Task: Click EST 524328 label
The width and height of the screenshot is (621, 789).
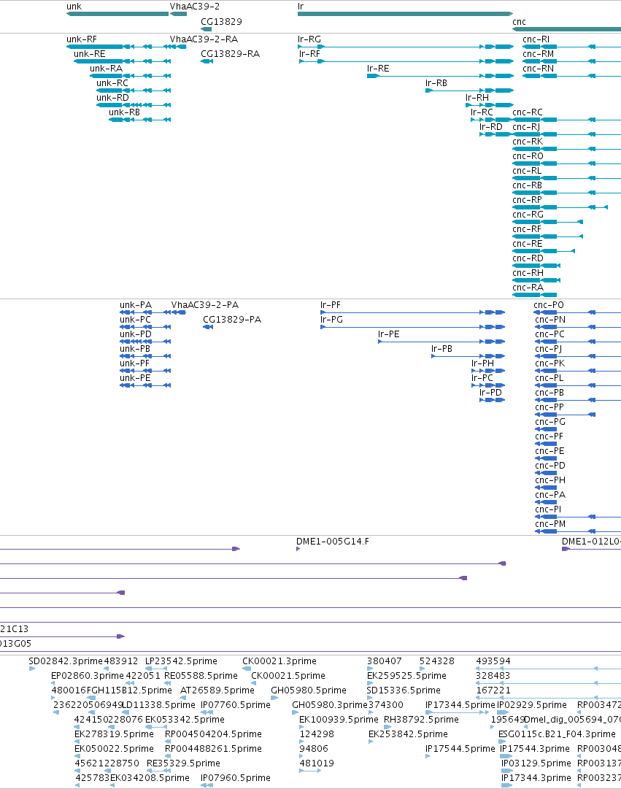Action: [x=437, y=661]
